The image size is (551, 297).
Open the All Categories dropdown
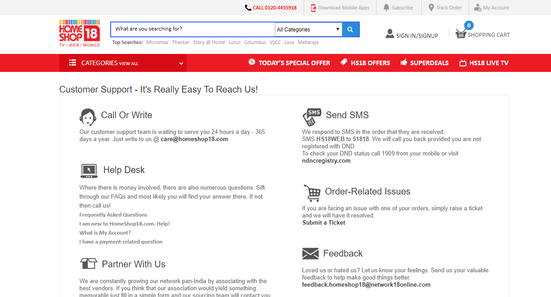pos(308,30)
